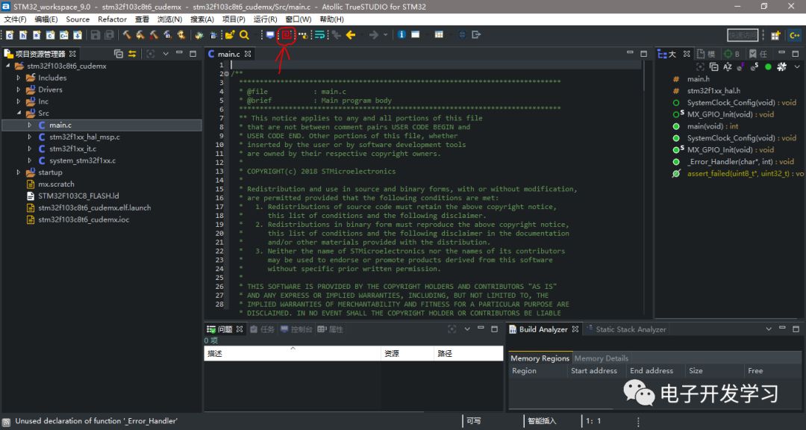Expand the startup folder
806x430 pixels.
(19, 172)
